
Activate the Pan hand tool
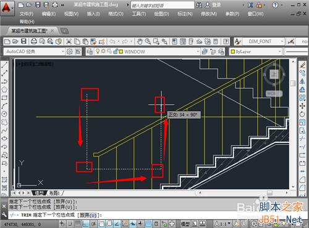(140, 41)
